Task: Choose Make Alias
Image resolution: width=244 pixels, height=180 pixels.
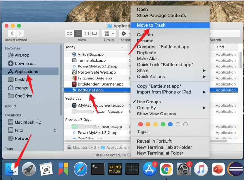Action: pos(170,59)
